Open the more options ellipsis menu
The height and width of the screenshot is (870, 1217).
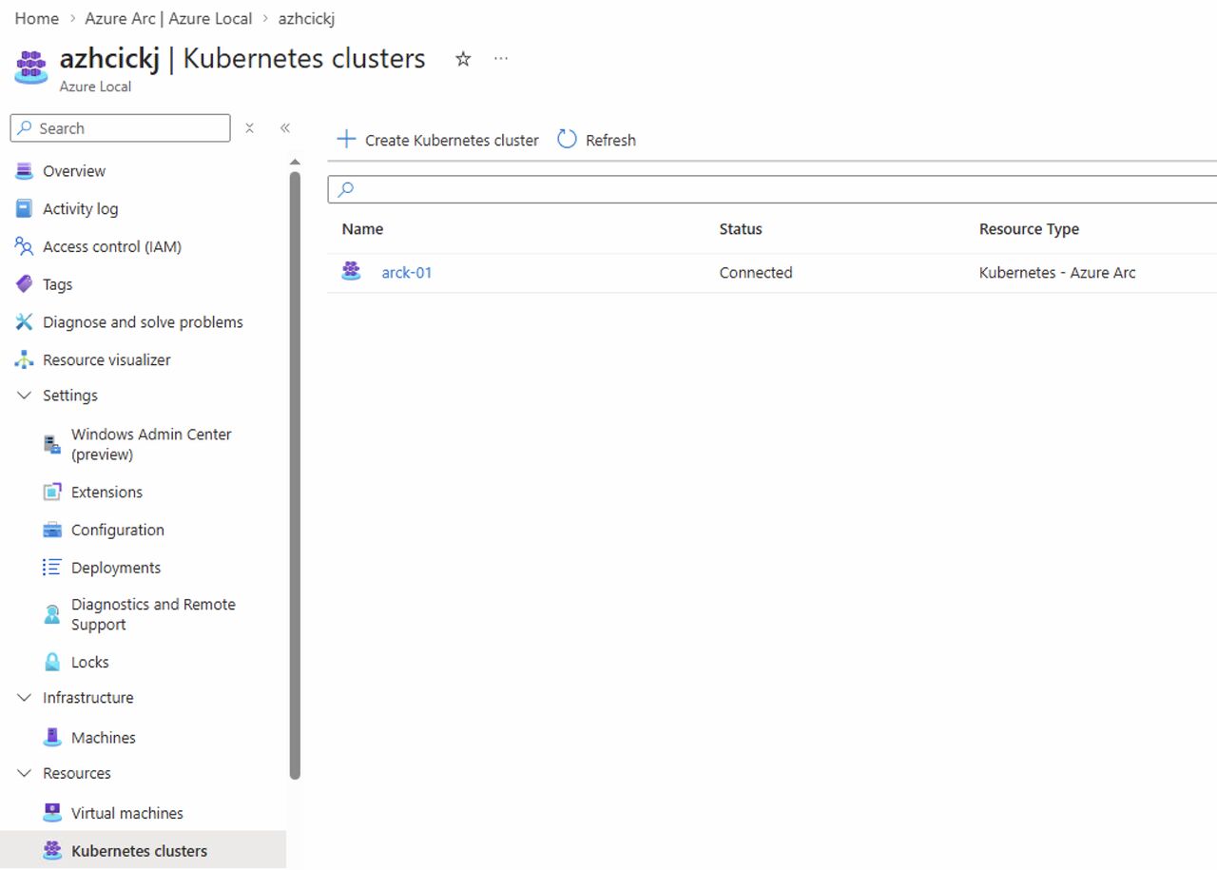click(501, 59)
